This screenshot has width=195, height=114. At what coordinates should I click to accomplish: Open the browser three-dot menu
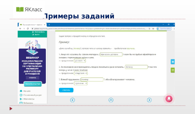pos(174,29)
